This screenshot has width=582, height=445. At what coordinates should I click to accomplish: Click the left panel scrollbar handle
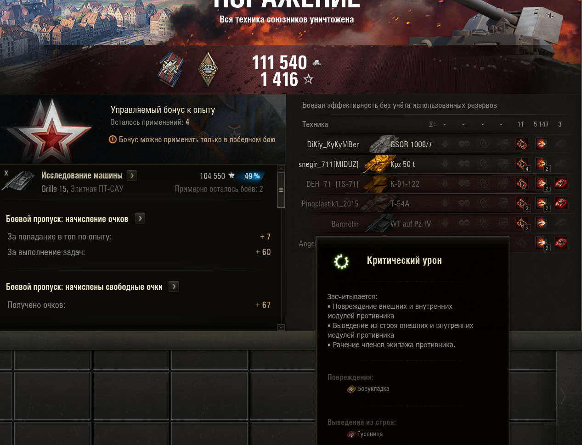coord(281,190)
